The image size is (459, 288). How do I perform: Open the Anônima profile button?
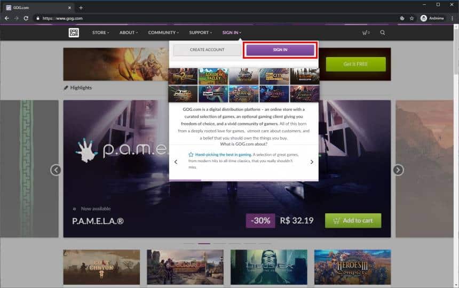click(x=432, y=18)
